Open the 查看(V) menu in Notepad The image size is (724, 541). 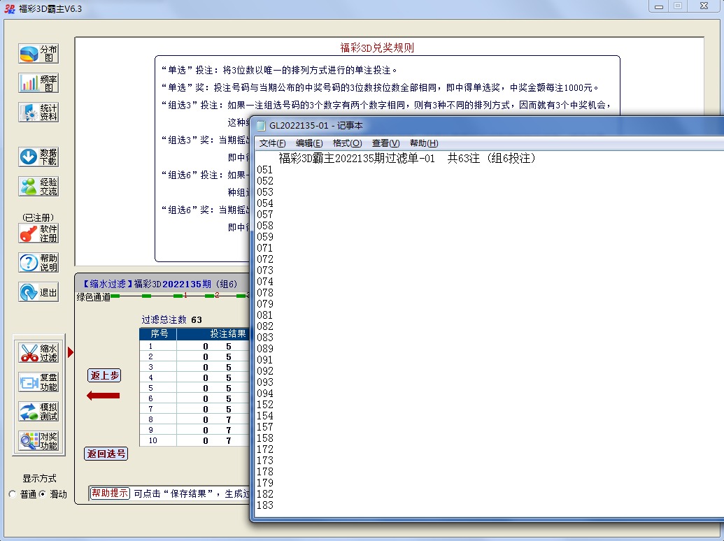[x=385, y=143]
